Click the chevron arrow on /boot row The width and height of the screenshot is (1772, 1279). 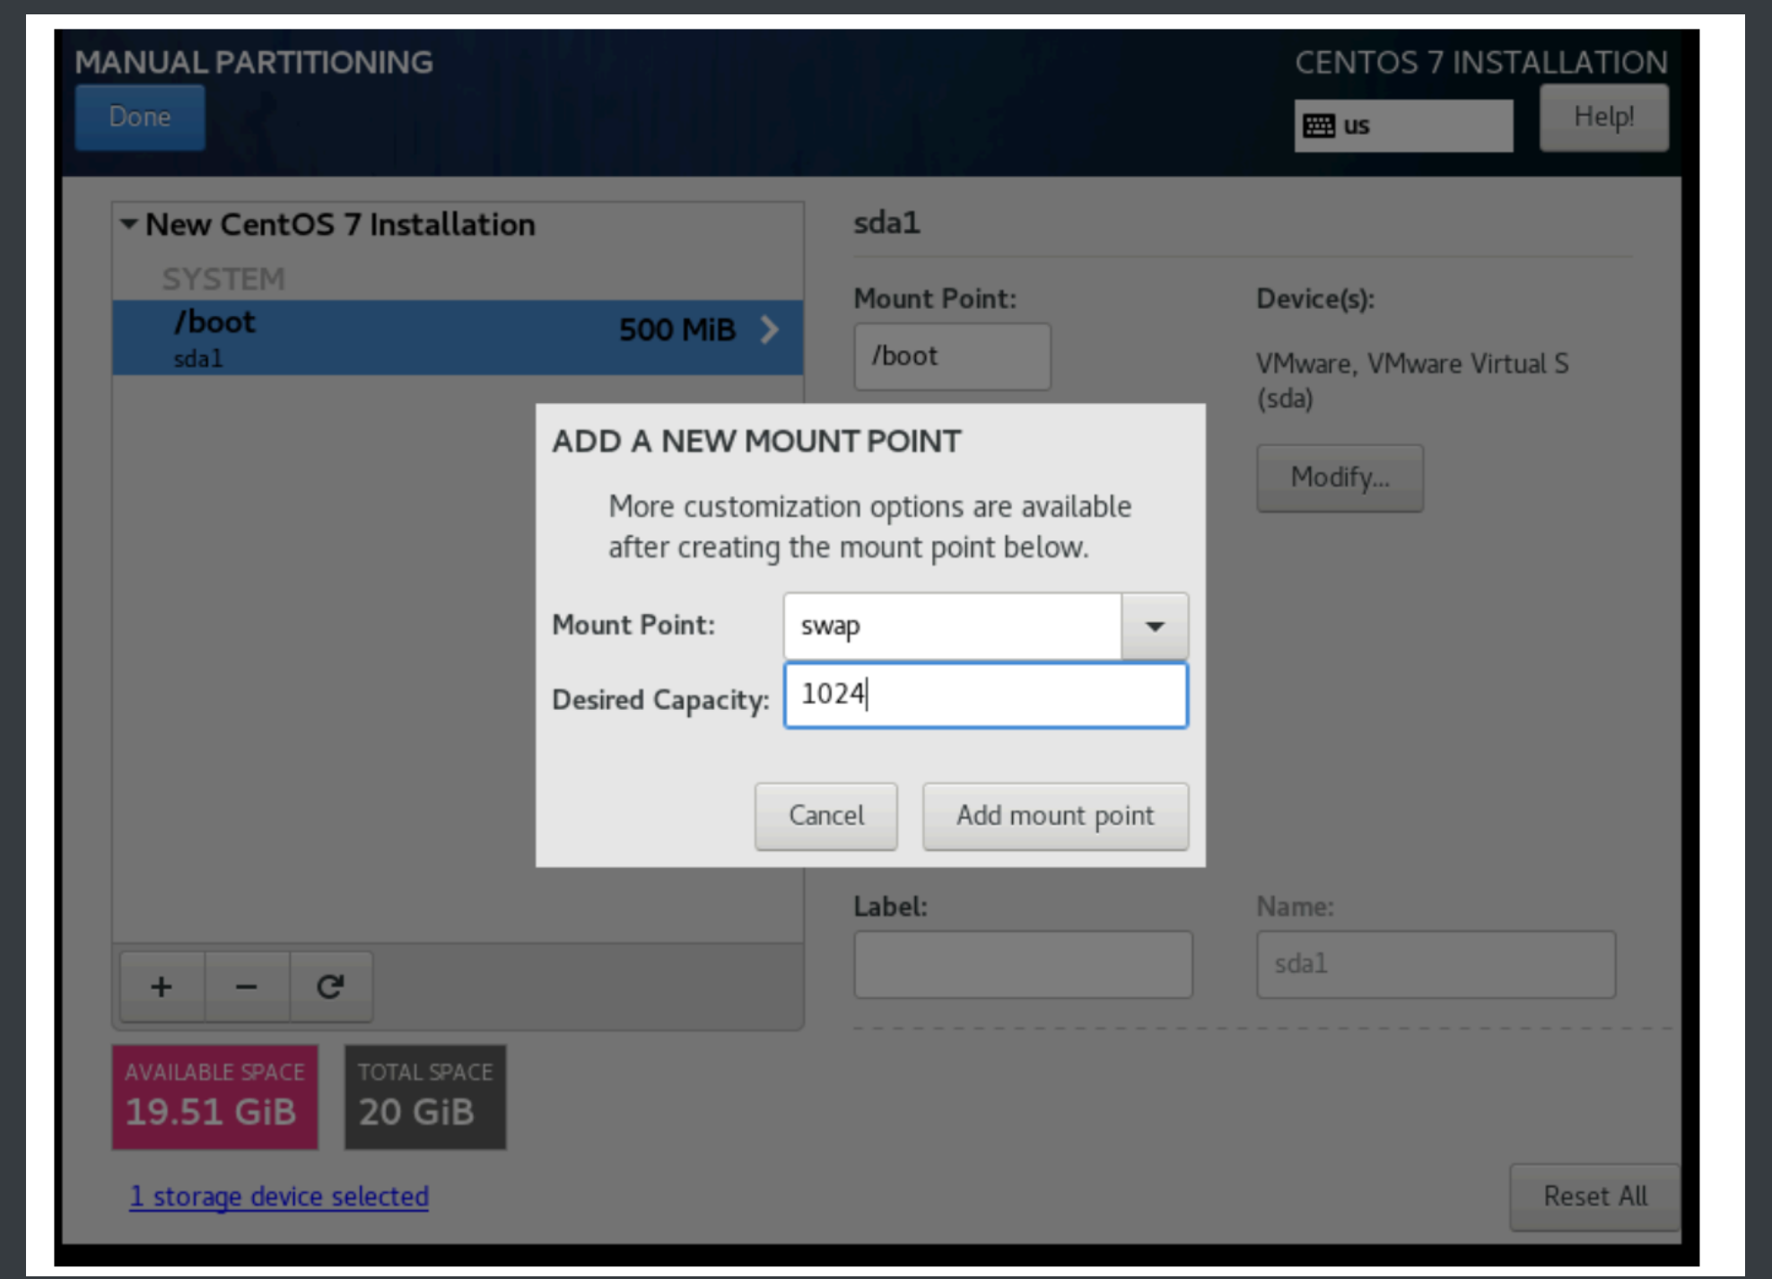click(769, 329)
